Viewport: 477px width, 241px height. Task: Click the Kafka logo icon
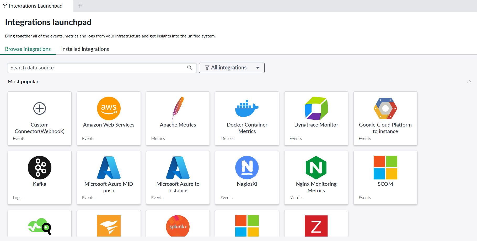[40, 168]
